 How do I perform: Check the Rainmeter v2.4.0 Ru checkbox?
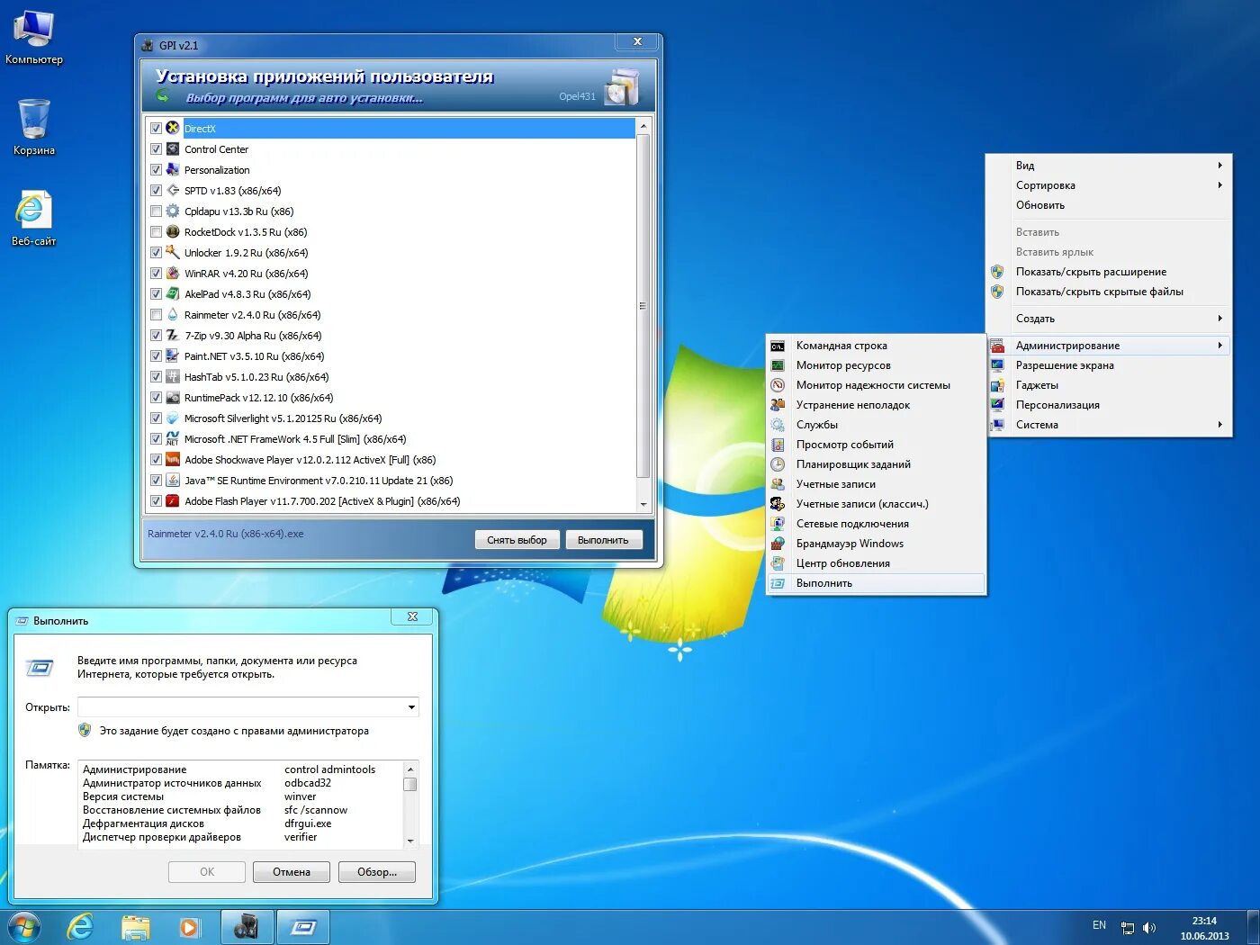tap(156, 315)
